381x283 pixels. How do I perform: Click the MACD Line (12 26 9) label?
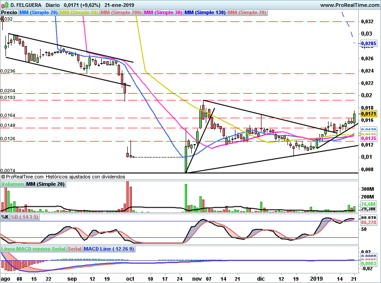tap(110, 249)
